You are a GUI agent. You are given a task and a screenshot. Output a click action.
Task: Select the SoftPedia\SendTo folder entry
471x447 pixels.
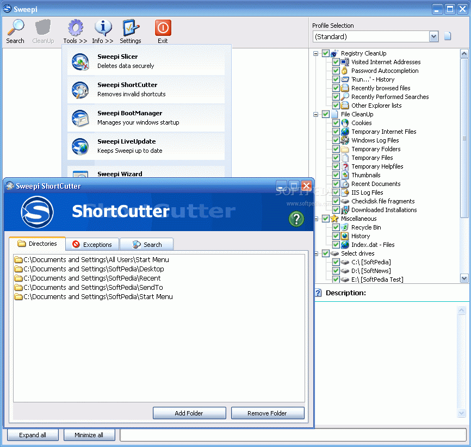tap(89, 288)
